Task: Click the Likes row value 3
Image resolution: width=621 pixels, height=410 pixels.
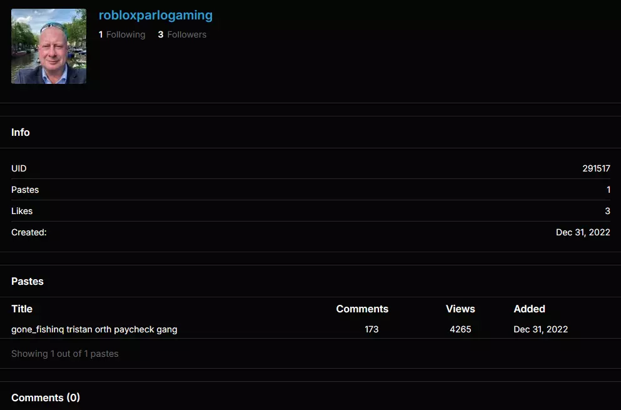Action: coord(607,211)
